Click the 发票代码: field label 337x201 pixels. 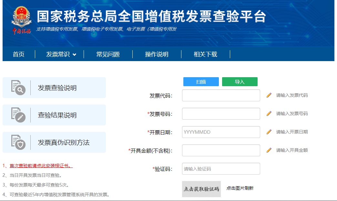point(161,96)
